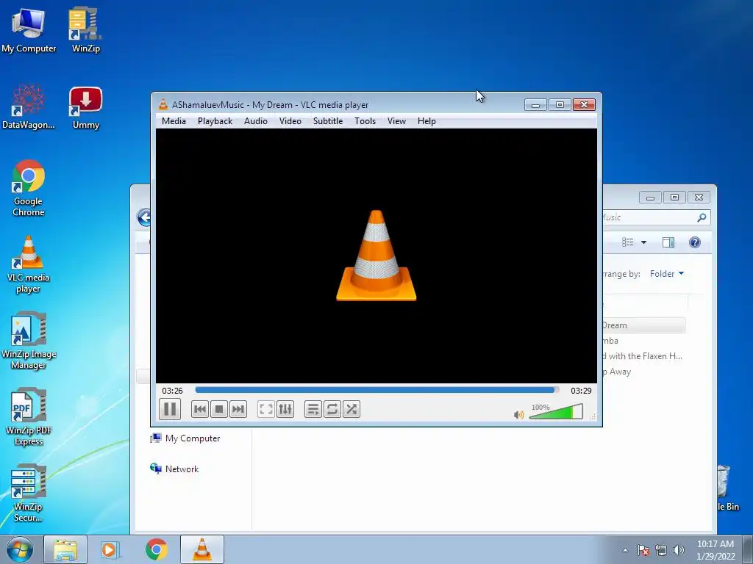Select My Computer in Explorer navigation pane
This screenshot has height=564, width=753.
[185, 438]
